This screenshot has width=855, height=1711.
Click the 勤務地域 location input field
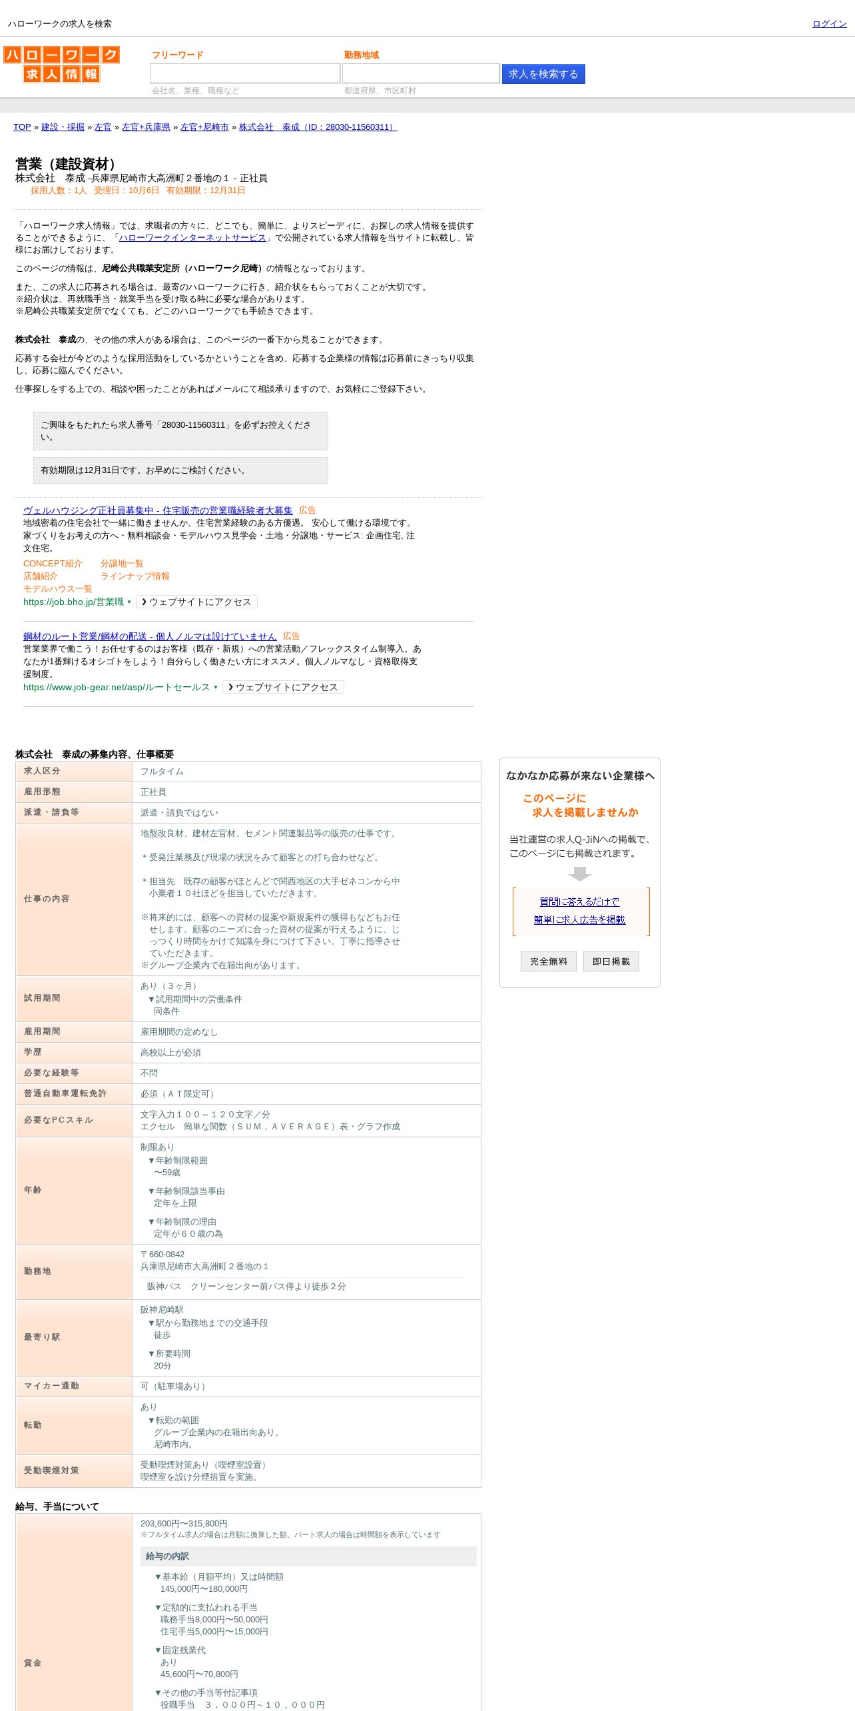[421, 73]
